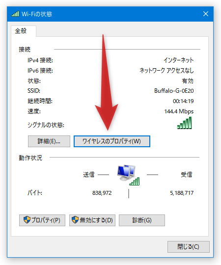Viewport: 221px width, 265px height.
Task: Click the duration value 00:14:19
Action: point(183,101)
